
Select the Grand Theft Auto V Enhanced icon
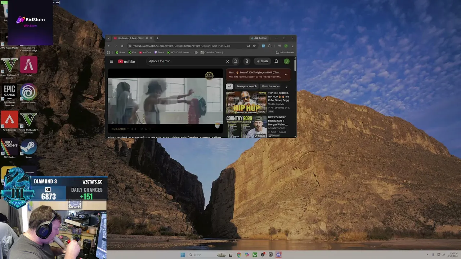point(28,123)
